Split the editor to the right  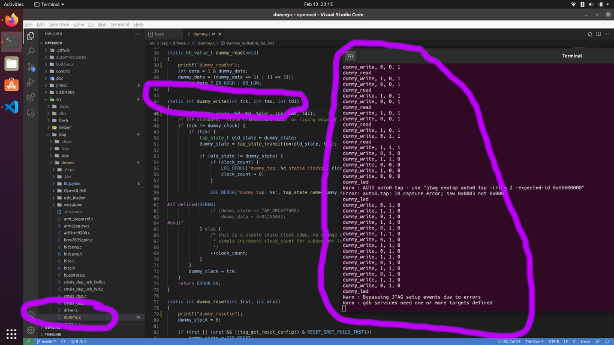(x=598, y=34)
